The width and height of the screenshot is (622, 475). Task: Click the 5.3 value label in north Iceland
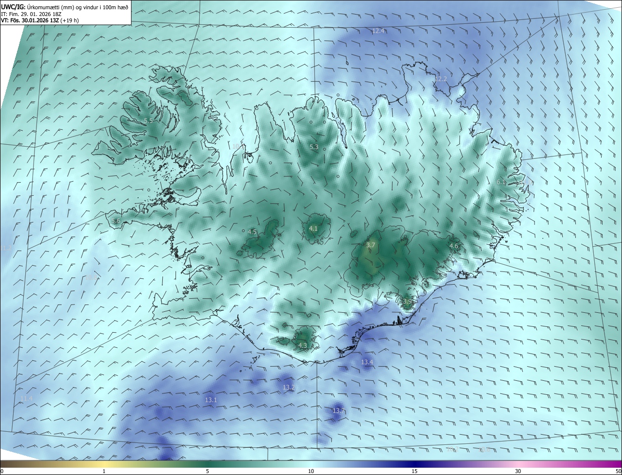[x=313, y=147]
